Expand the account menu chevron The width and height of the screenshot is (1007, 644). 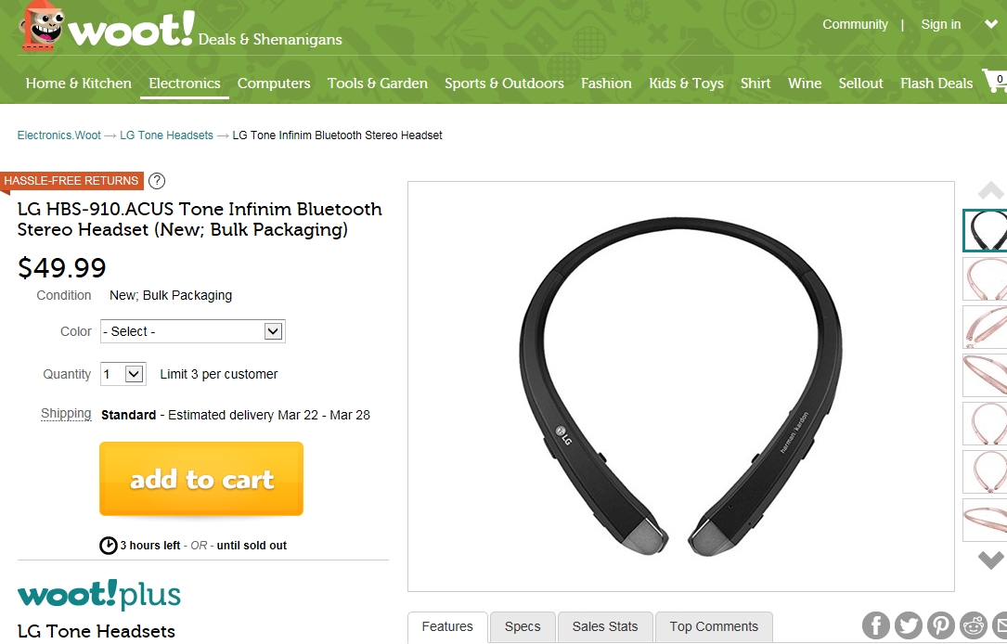[991, 24]
